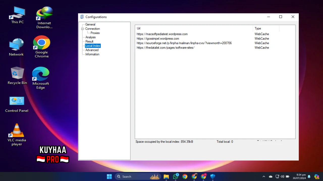Open the first Chrome taskbar icon

point(185,176)
